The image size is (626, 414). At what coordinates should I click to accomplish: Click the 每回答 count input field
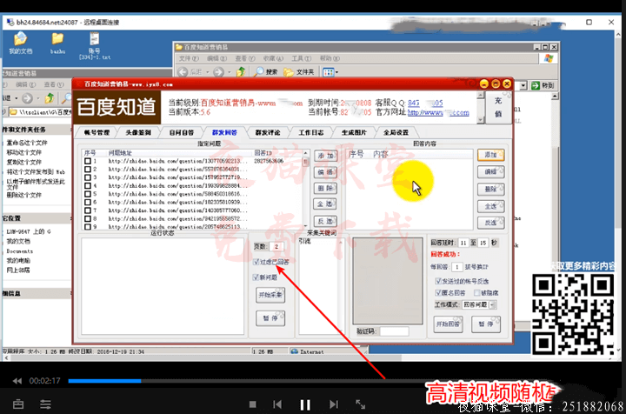(456, 267)
